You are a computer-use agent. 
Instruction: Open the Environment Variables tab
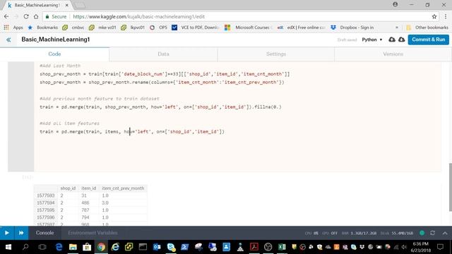(x=93, y=233)
